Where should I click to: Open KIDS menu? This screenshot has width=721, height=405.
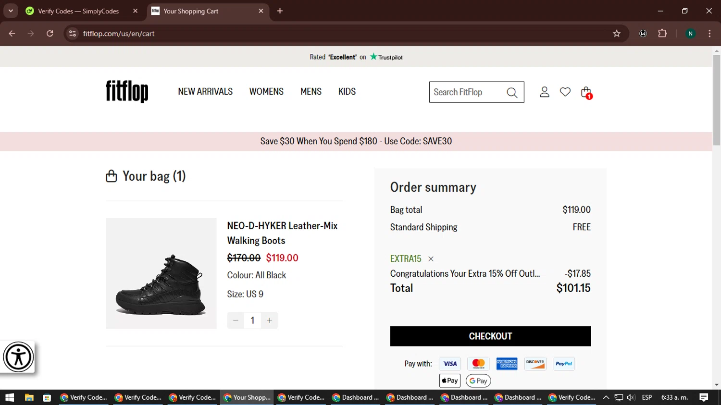click(347, 92)
